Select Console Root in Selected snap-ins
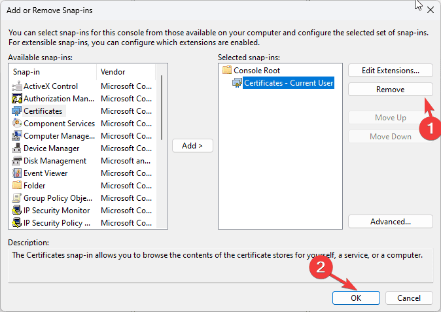The height and width of the screenshot is (312, 441). [256, 70]
